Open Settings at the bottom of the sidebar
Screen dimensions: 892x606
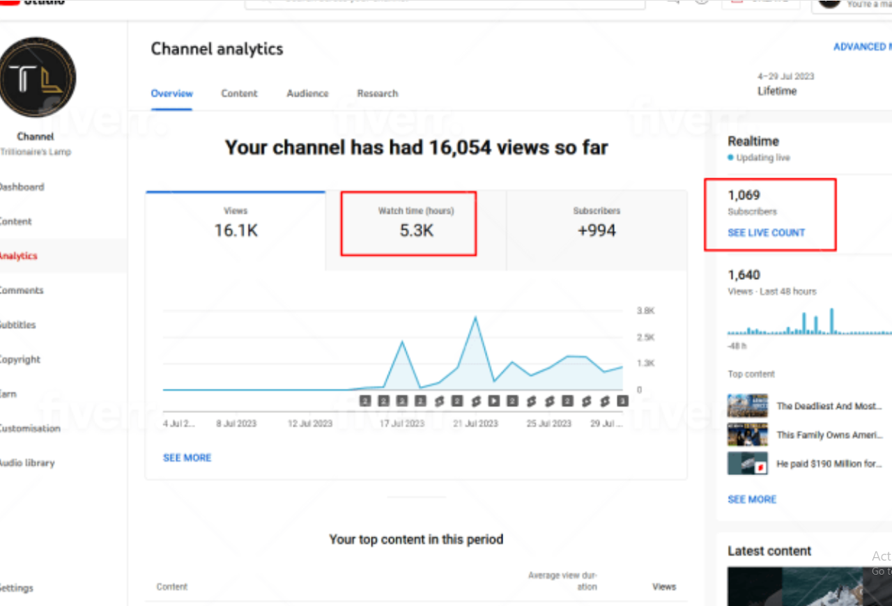pos(17,588)
